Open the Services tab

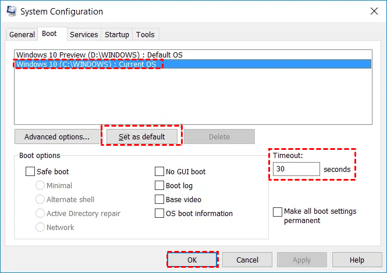click(84, 34)
